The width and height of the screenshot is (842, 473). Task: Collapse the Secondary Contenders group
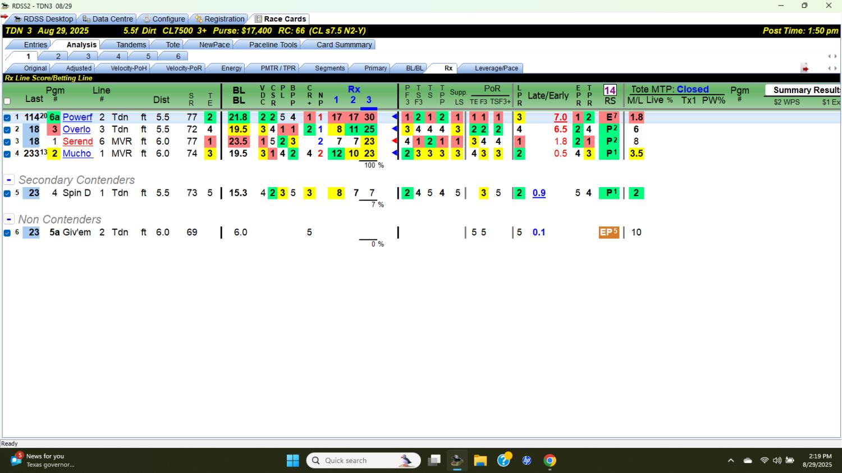(x=9, y=180)
